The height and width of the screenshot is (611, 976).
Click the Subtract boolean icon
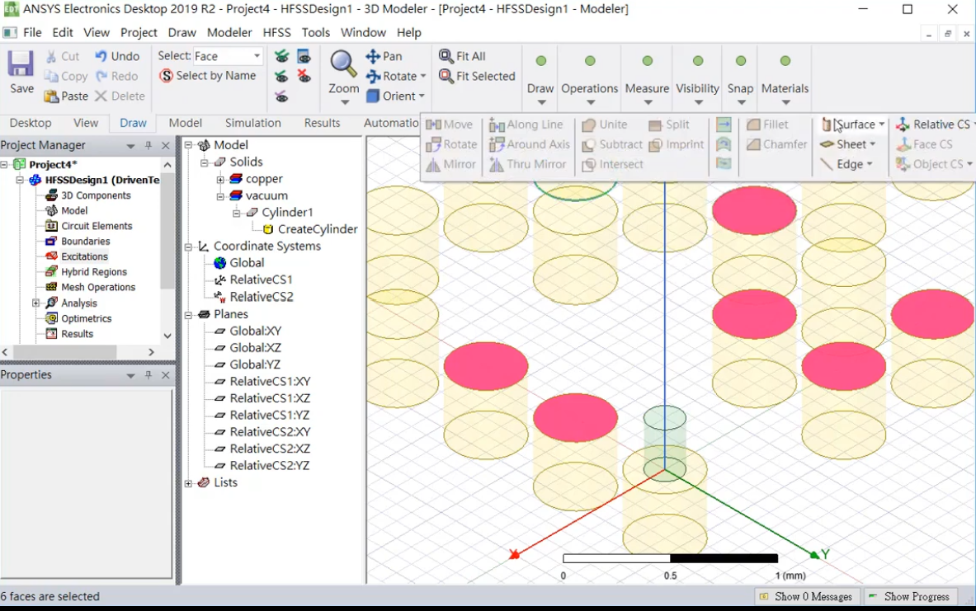coord(589,145)
